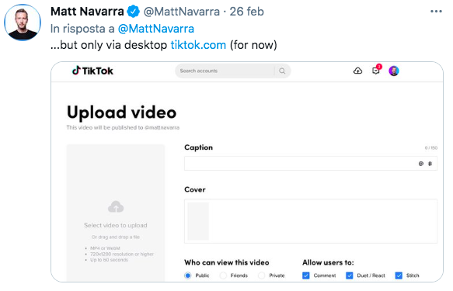Uncheck the Comment permission checkbox

click(x=305, y=275)
